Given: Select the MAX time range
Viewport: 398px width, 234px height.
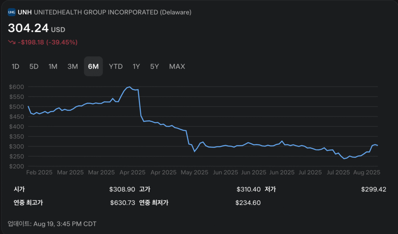Looking at the screenshot, I should (x=177, y=66).
